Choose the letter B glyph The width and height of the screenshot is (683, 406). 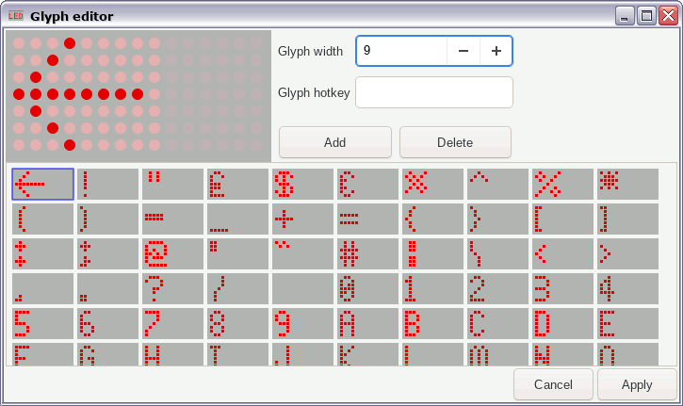tap(432, 324)
